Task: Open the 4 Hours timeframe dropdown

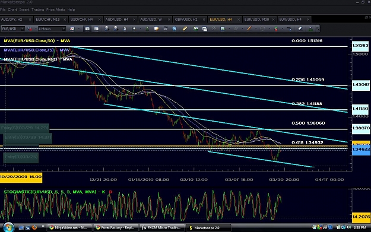Action: pyautogui.click(x=64, y=29)
